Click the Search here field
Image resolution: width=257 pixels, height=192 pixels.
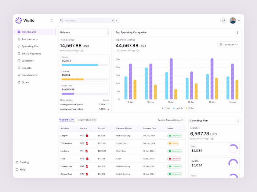[x=89, y=20]
